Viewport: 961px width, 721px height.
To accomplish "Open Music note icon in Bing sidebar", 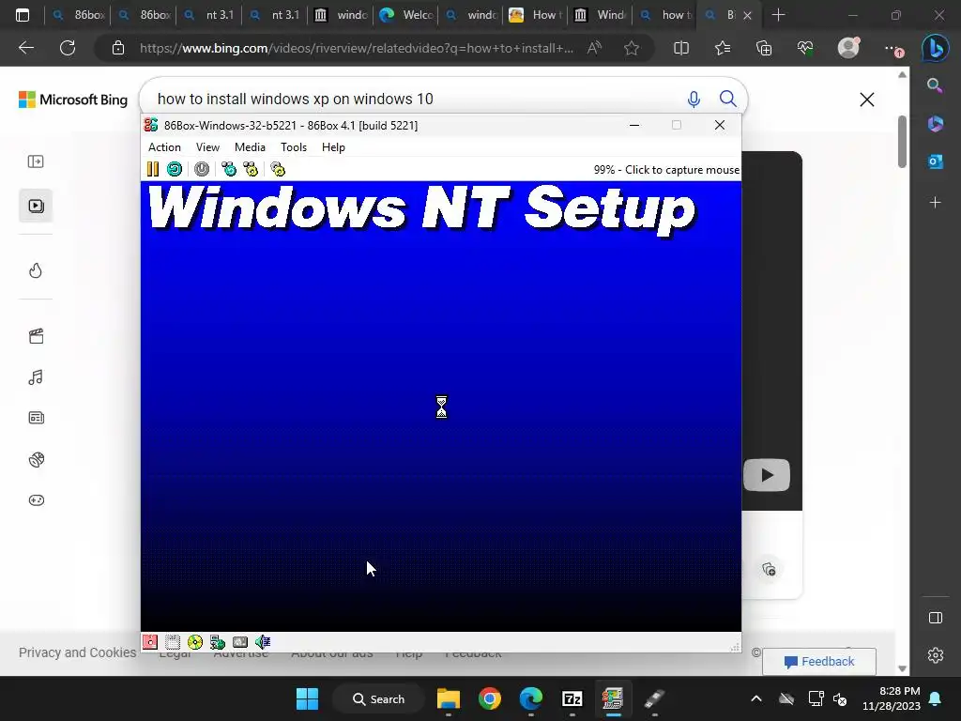I will (x=36, y=377).
